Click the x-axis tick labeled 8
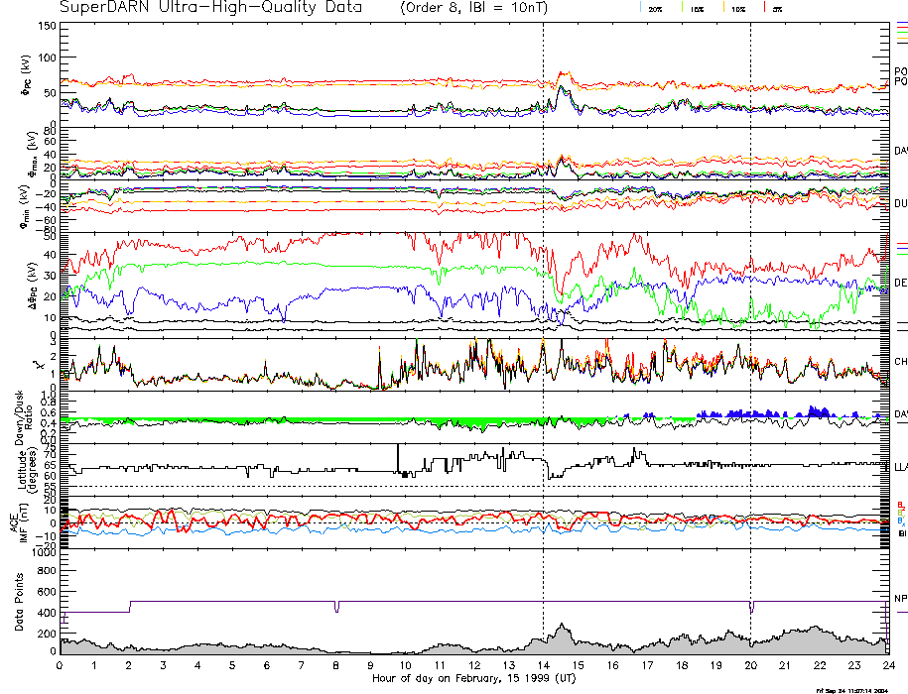Screen dimensions: 908x694 tap(336, 665)
